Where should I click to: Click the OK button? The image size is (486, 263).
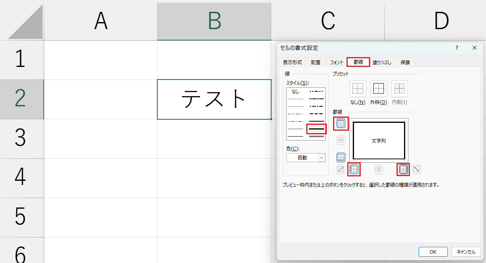point(433,252)
